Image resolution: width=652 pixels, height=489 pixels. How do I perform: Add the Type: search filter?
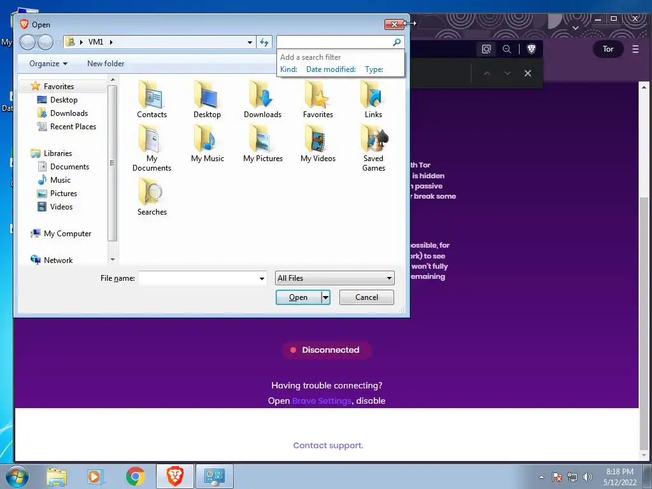(374, 69)
